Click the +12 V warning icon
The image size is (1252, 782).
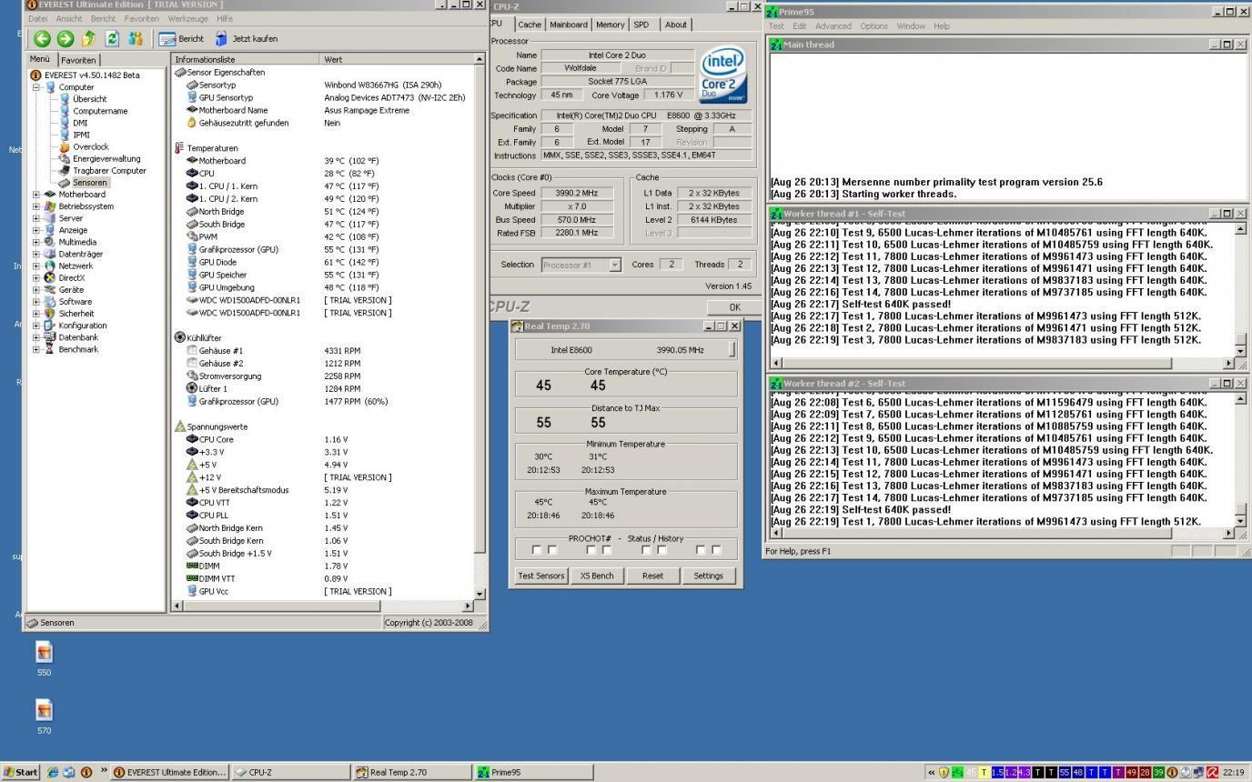[x=192, y=477]
